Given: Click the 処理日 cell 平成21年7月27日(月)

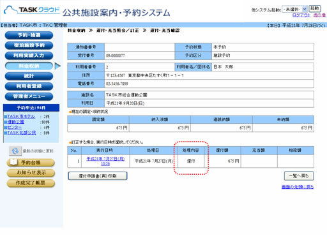Looking at the screenshot, I should pyautogui.click(x=154, y=161).
